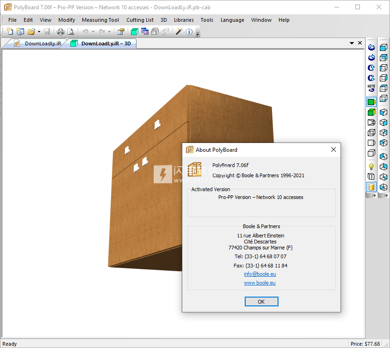Click the Ready status bar text
This screenshot has width=390, height=348.
pos(9,344)
